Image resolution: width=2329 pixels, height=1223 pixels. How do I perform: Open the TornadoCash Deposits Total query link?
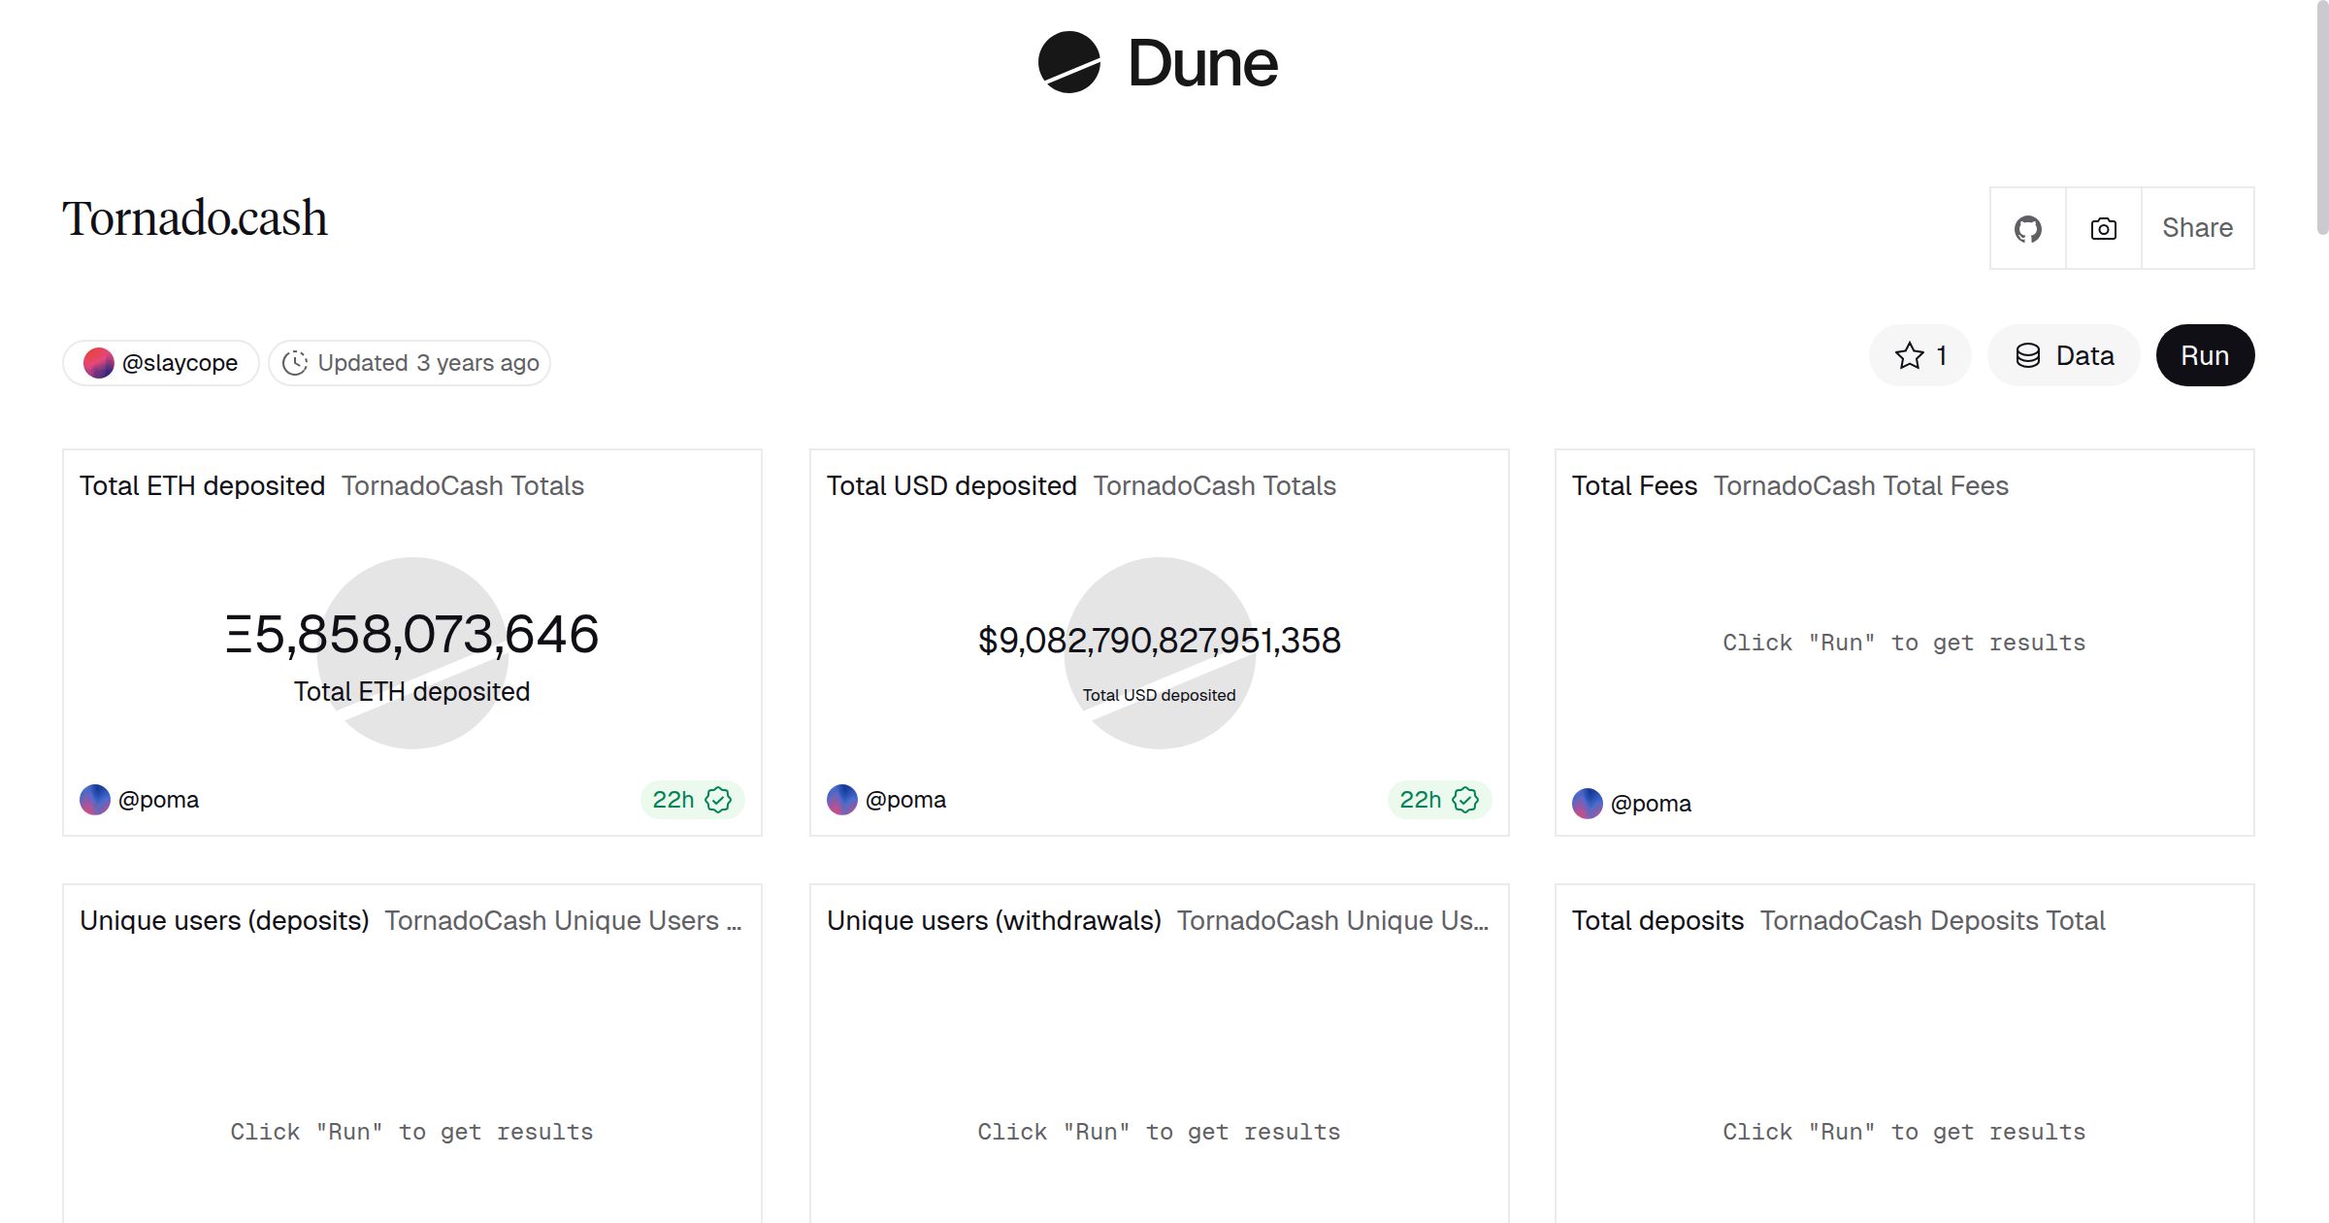pos(1932,921)
